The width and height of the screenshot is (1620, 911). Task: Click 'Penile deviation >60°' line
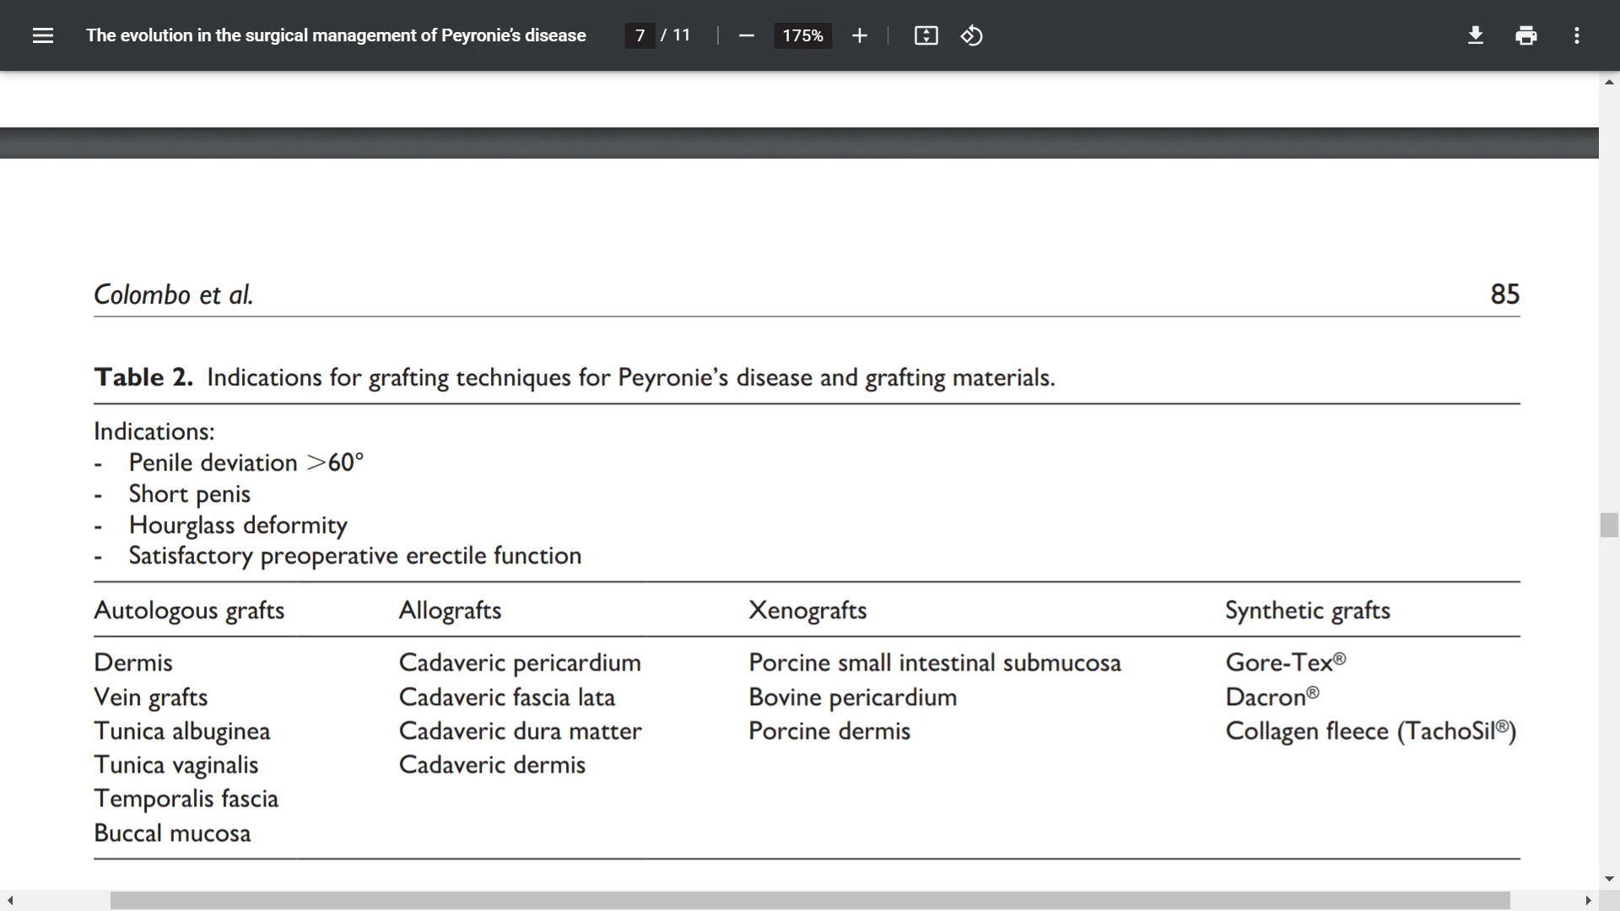coord(246,462)
